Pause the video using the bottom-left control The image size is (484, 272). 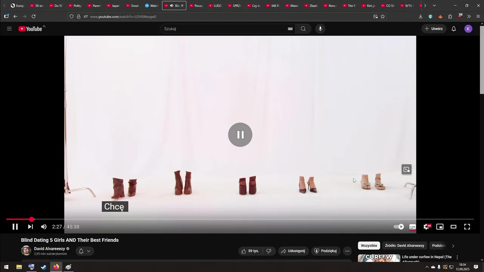click(x=15, y=227)
